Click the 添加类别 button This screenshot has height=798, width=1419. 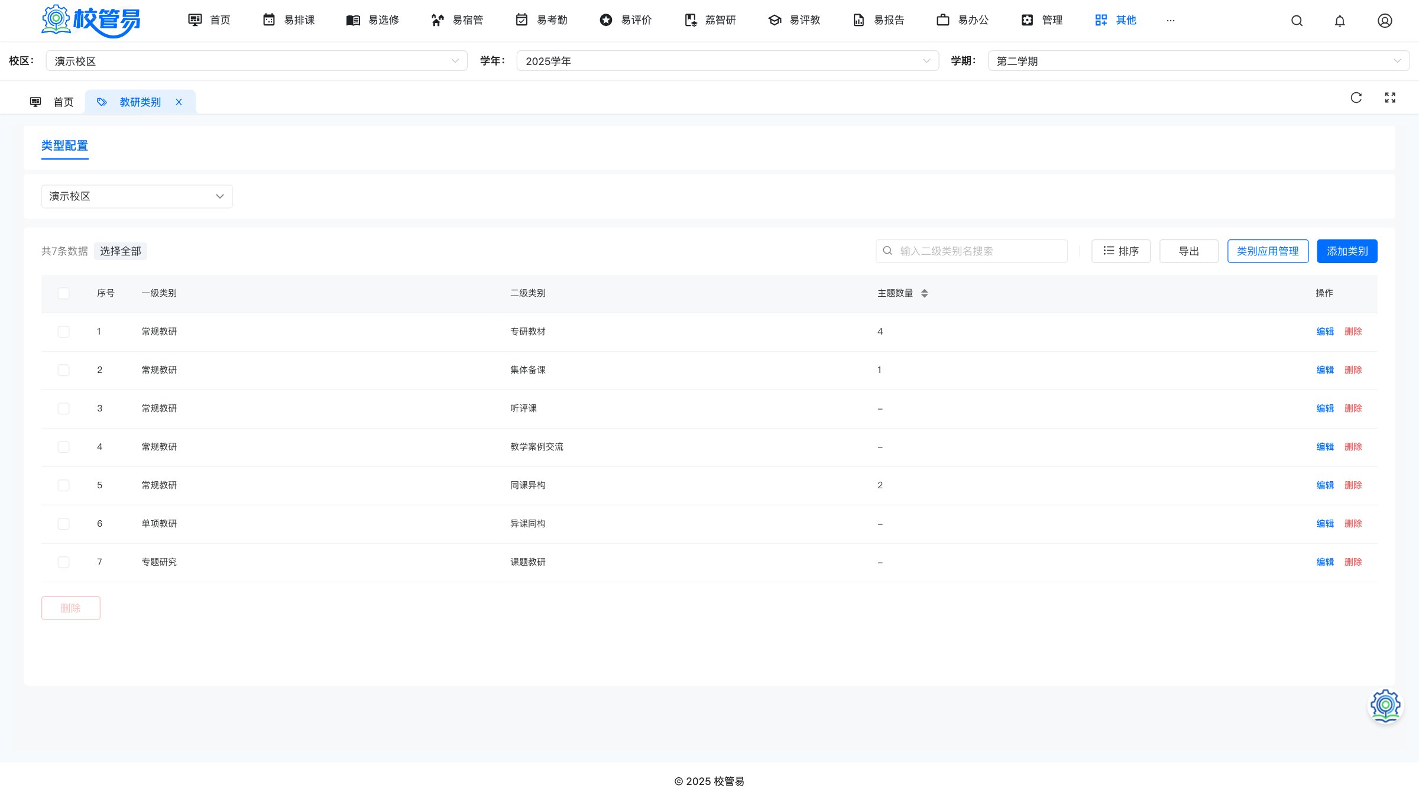[1347, 251]
